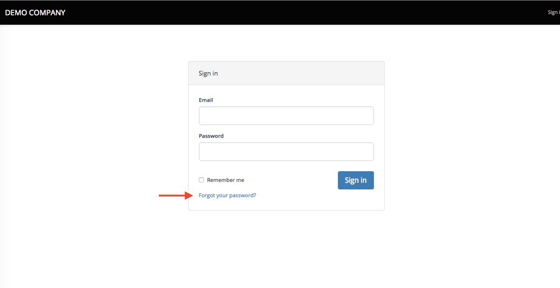
Task: Check Remember me to stay signed in
Action: pyautogui.click(x=201, y=180)
